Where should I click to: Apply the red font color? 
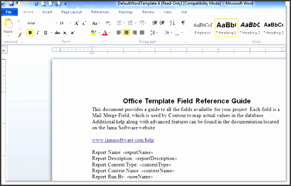click(105, 33)
